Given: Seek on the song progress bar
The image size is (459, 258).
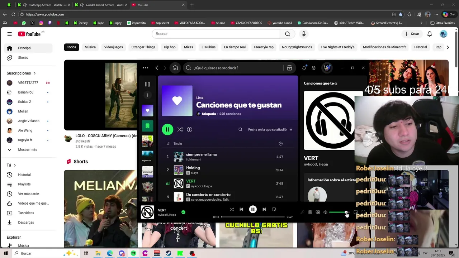Looking at the screenshot, I should [x=253, y=217].
